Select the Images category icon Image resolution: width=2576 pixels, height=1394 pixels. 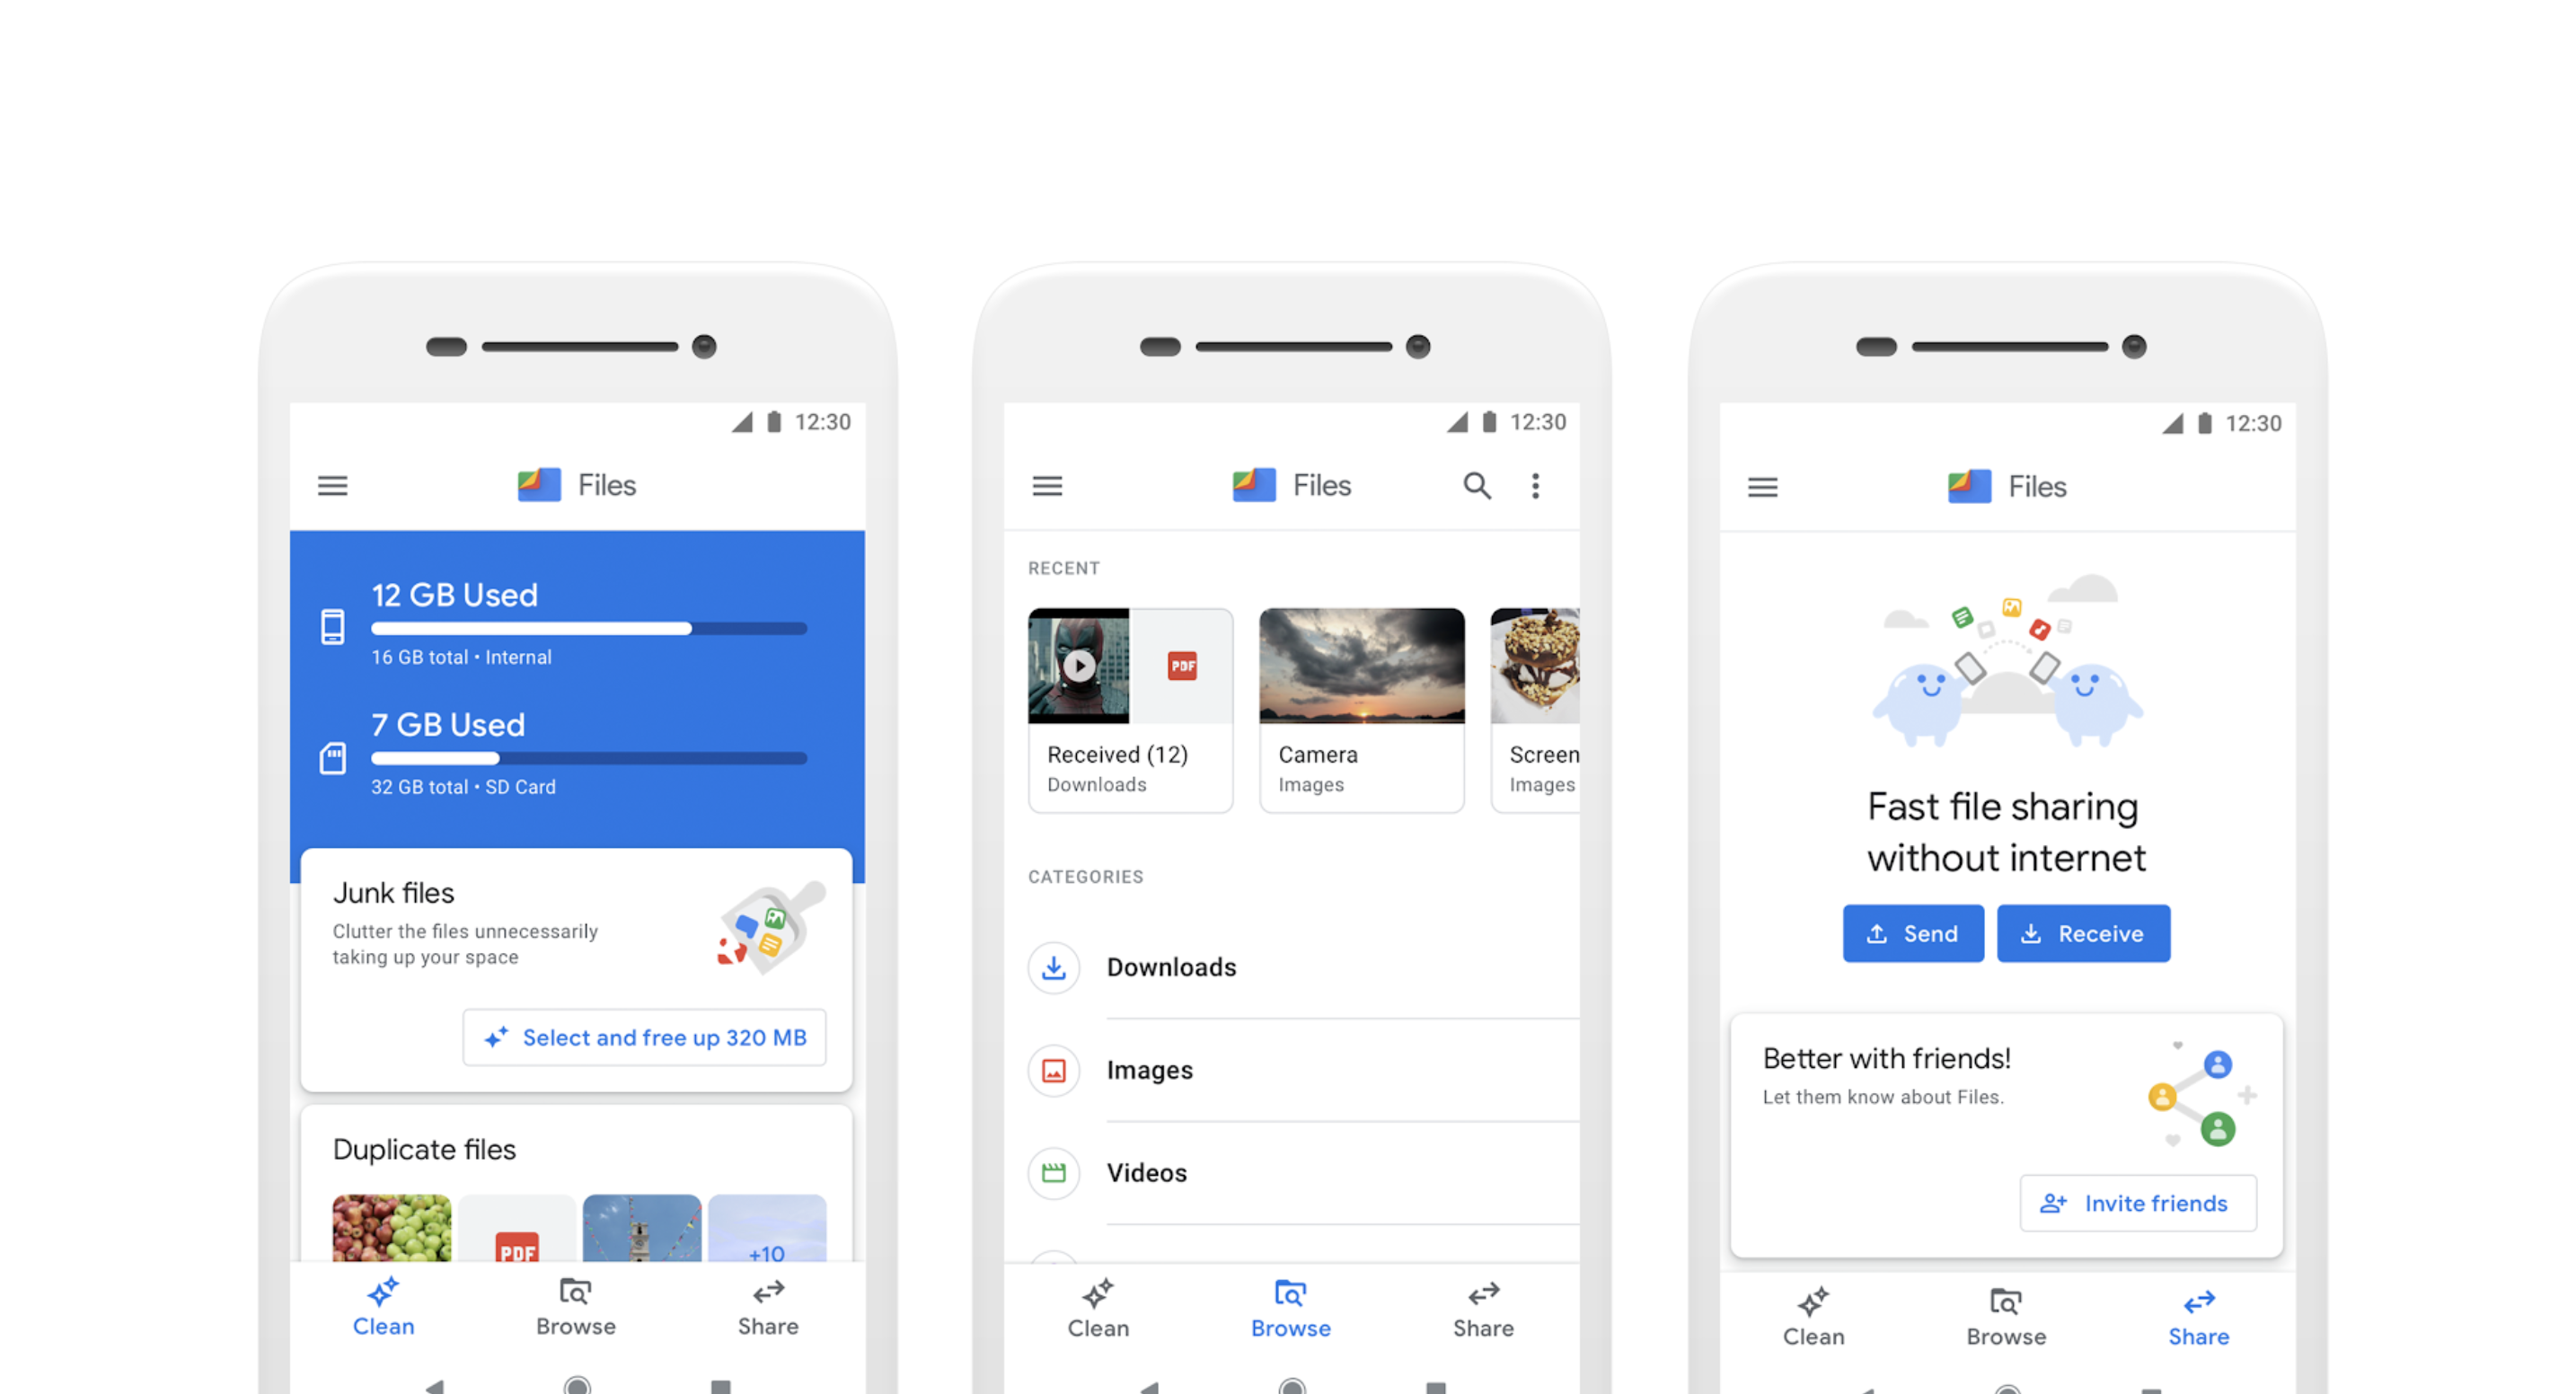click(1052, 1070)
